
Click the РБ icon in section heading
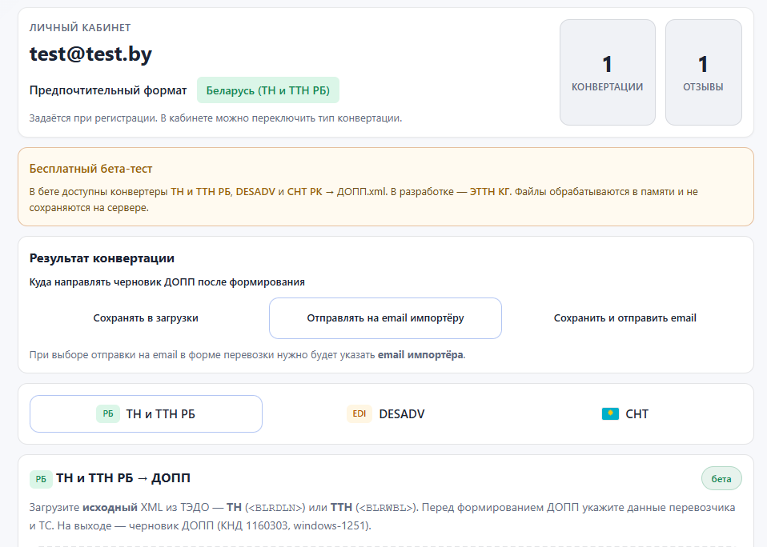click(x=41, y=479)
